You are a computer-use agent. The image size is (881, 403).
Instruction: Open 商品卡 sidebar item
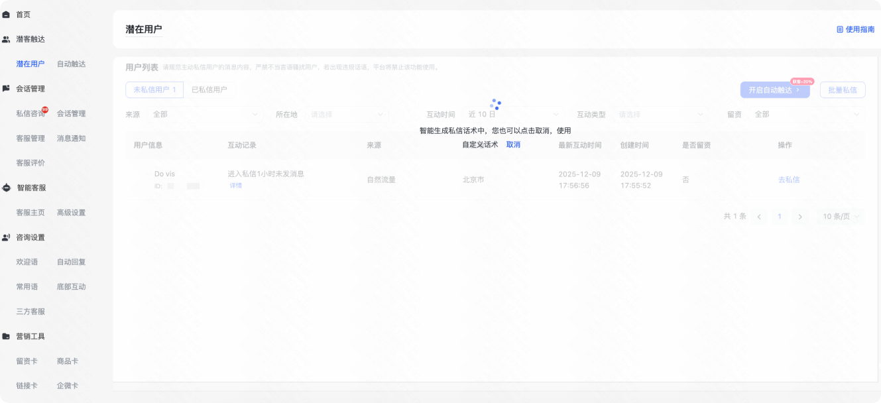click(68, 361)
